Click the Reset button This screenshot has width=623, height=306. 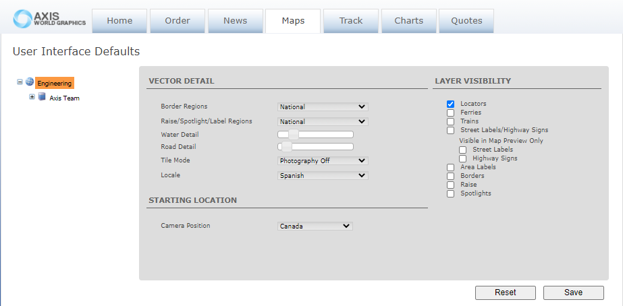point(505,293)
